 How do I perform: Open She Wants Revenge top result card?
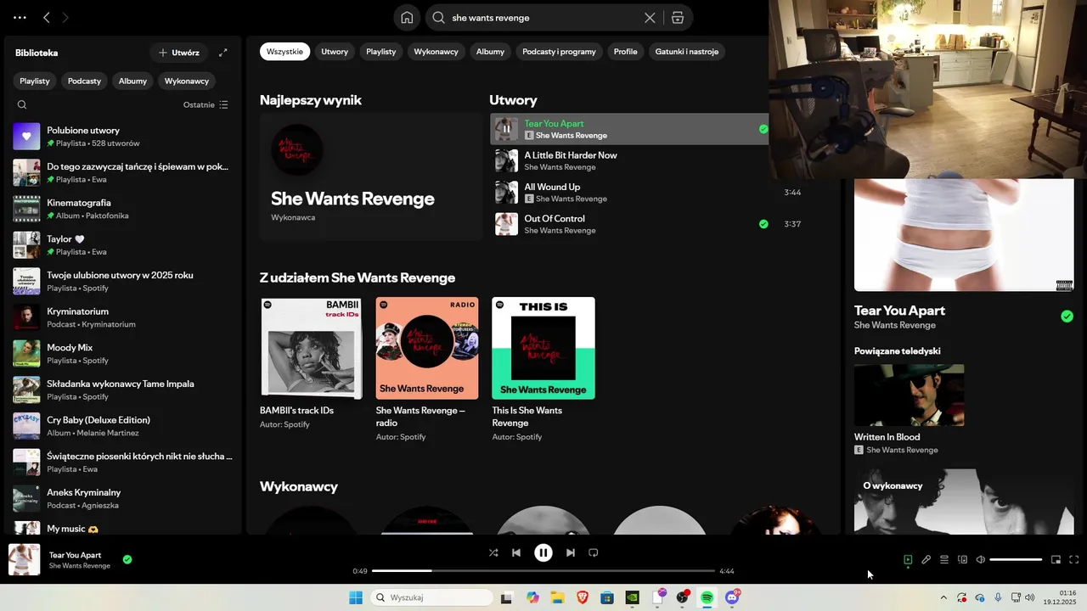[371, 177]
